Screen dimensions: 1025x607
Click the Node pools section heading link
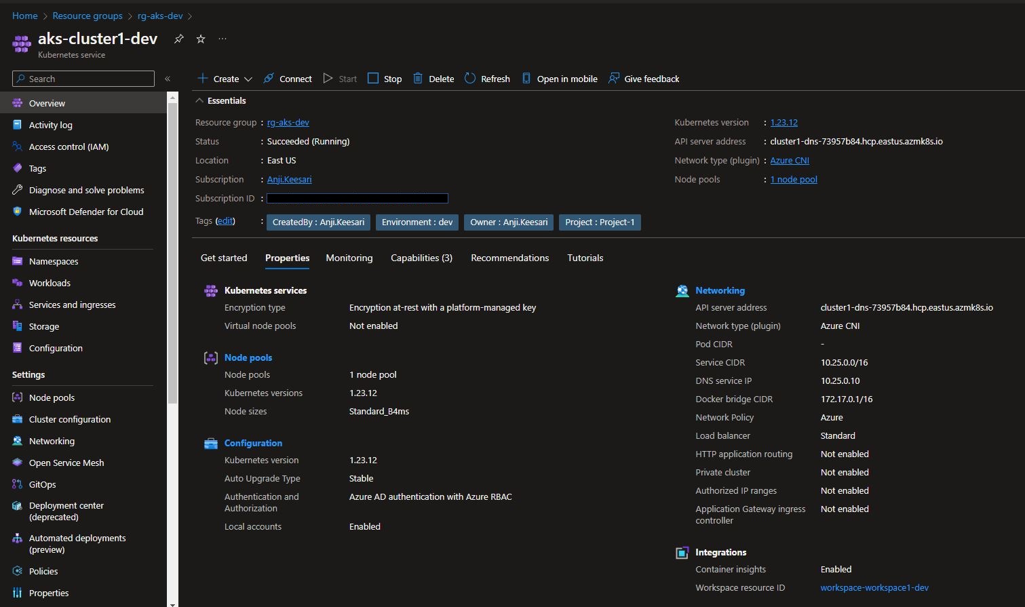(248, 357)
